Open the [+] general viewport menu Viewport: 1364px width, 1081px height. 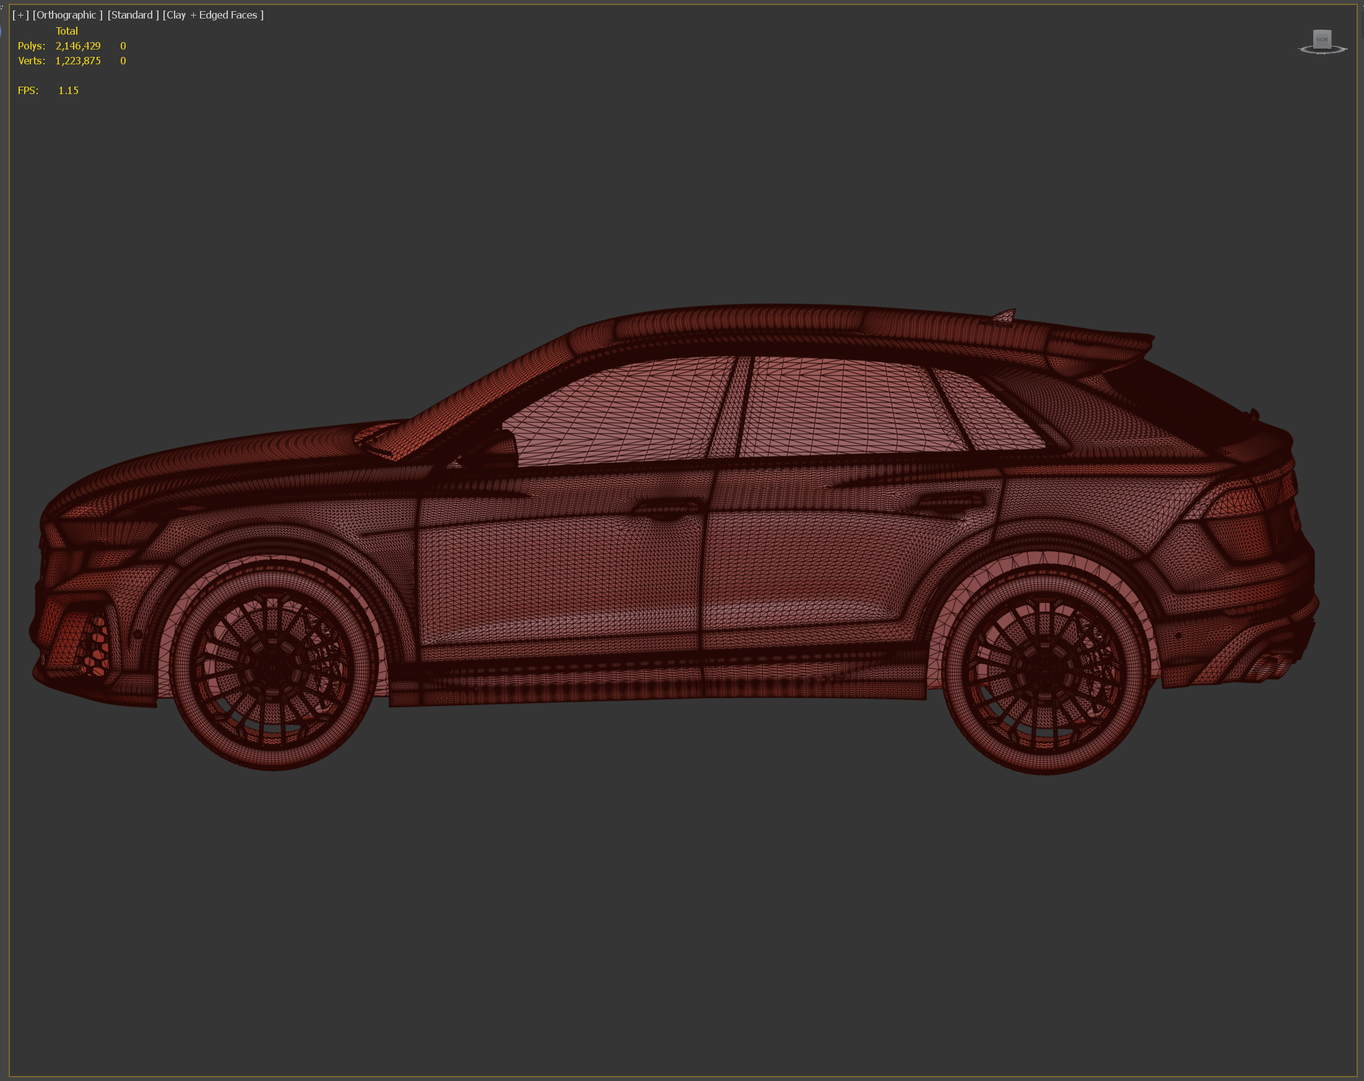pos(20,14)
